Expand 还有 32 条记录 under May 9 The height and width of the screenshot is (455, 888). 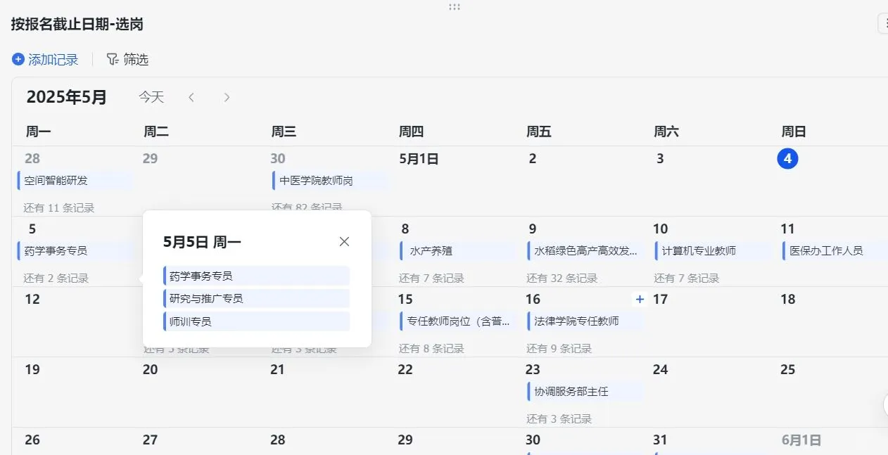(562, 278)
